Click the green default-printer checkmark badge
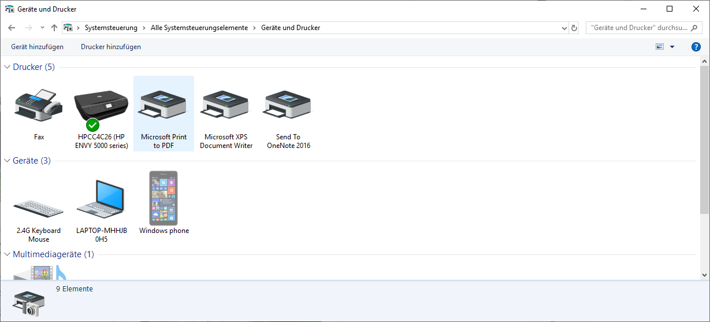 92,125
